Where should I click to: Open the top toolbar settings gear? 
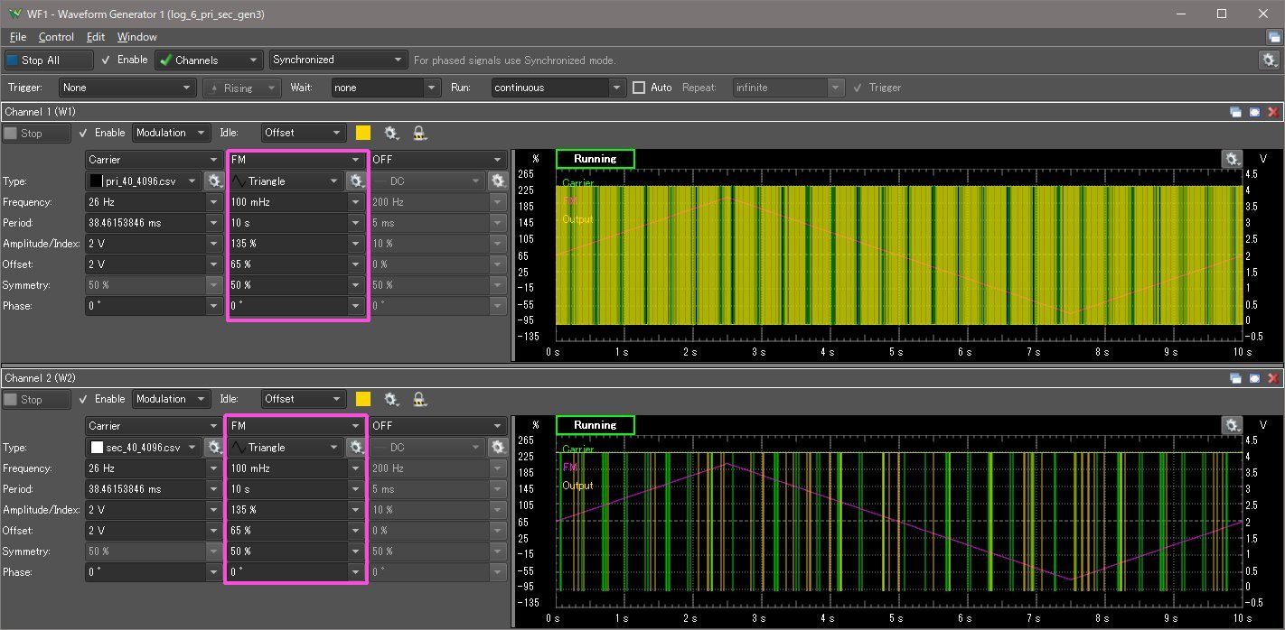click(1269, 60)
